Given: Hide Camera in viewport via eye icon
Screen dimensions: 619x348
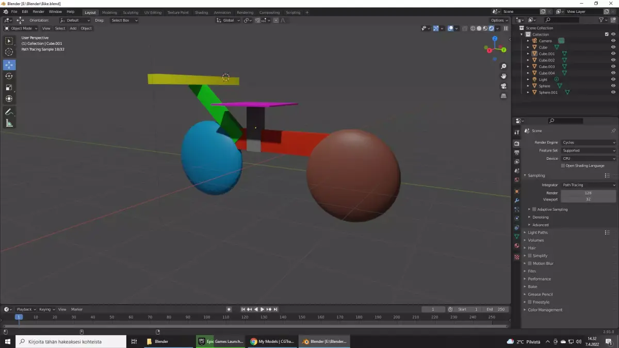Looking at the screenshot, I should tap(613, 41).
